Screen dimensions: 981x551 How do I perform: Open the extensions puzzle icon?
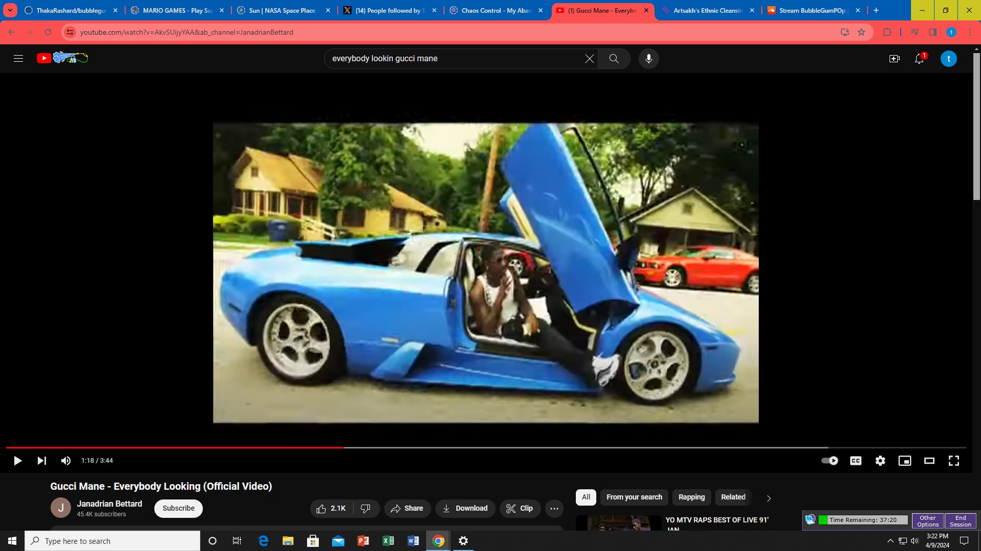pos(887,32)
